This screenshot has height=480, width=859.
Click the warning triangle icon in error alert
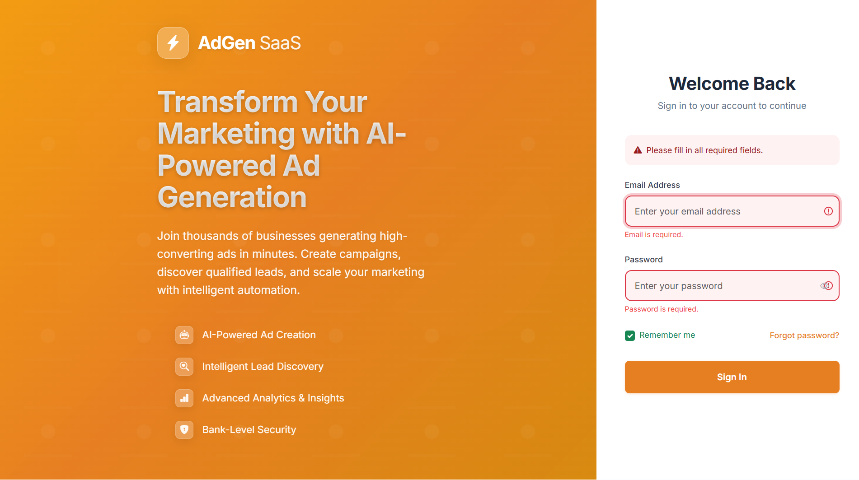[x=638, y=150]
